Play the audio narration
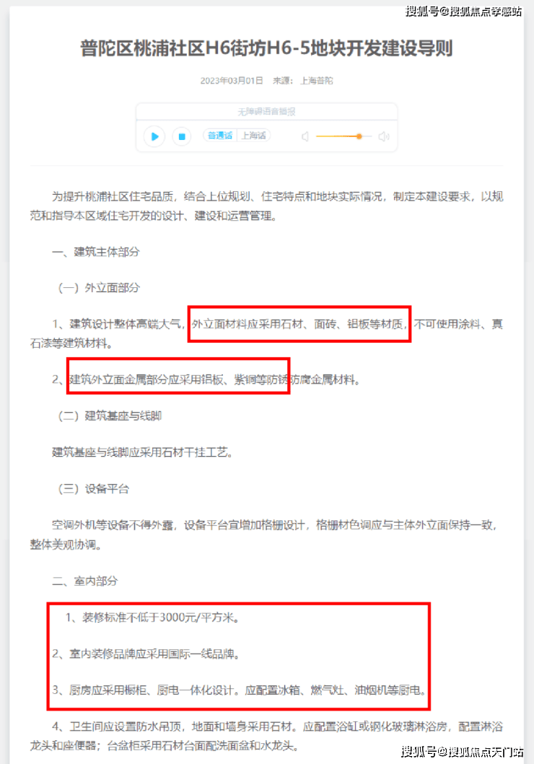534x764 pixels. pos(154,136)
